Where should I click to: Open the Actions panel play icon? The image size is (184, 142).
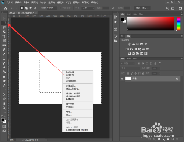(x=116, y=22)
